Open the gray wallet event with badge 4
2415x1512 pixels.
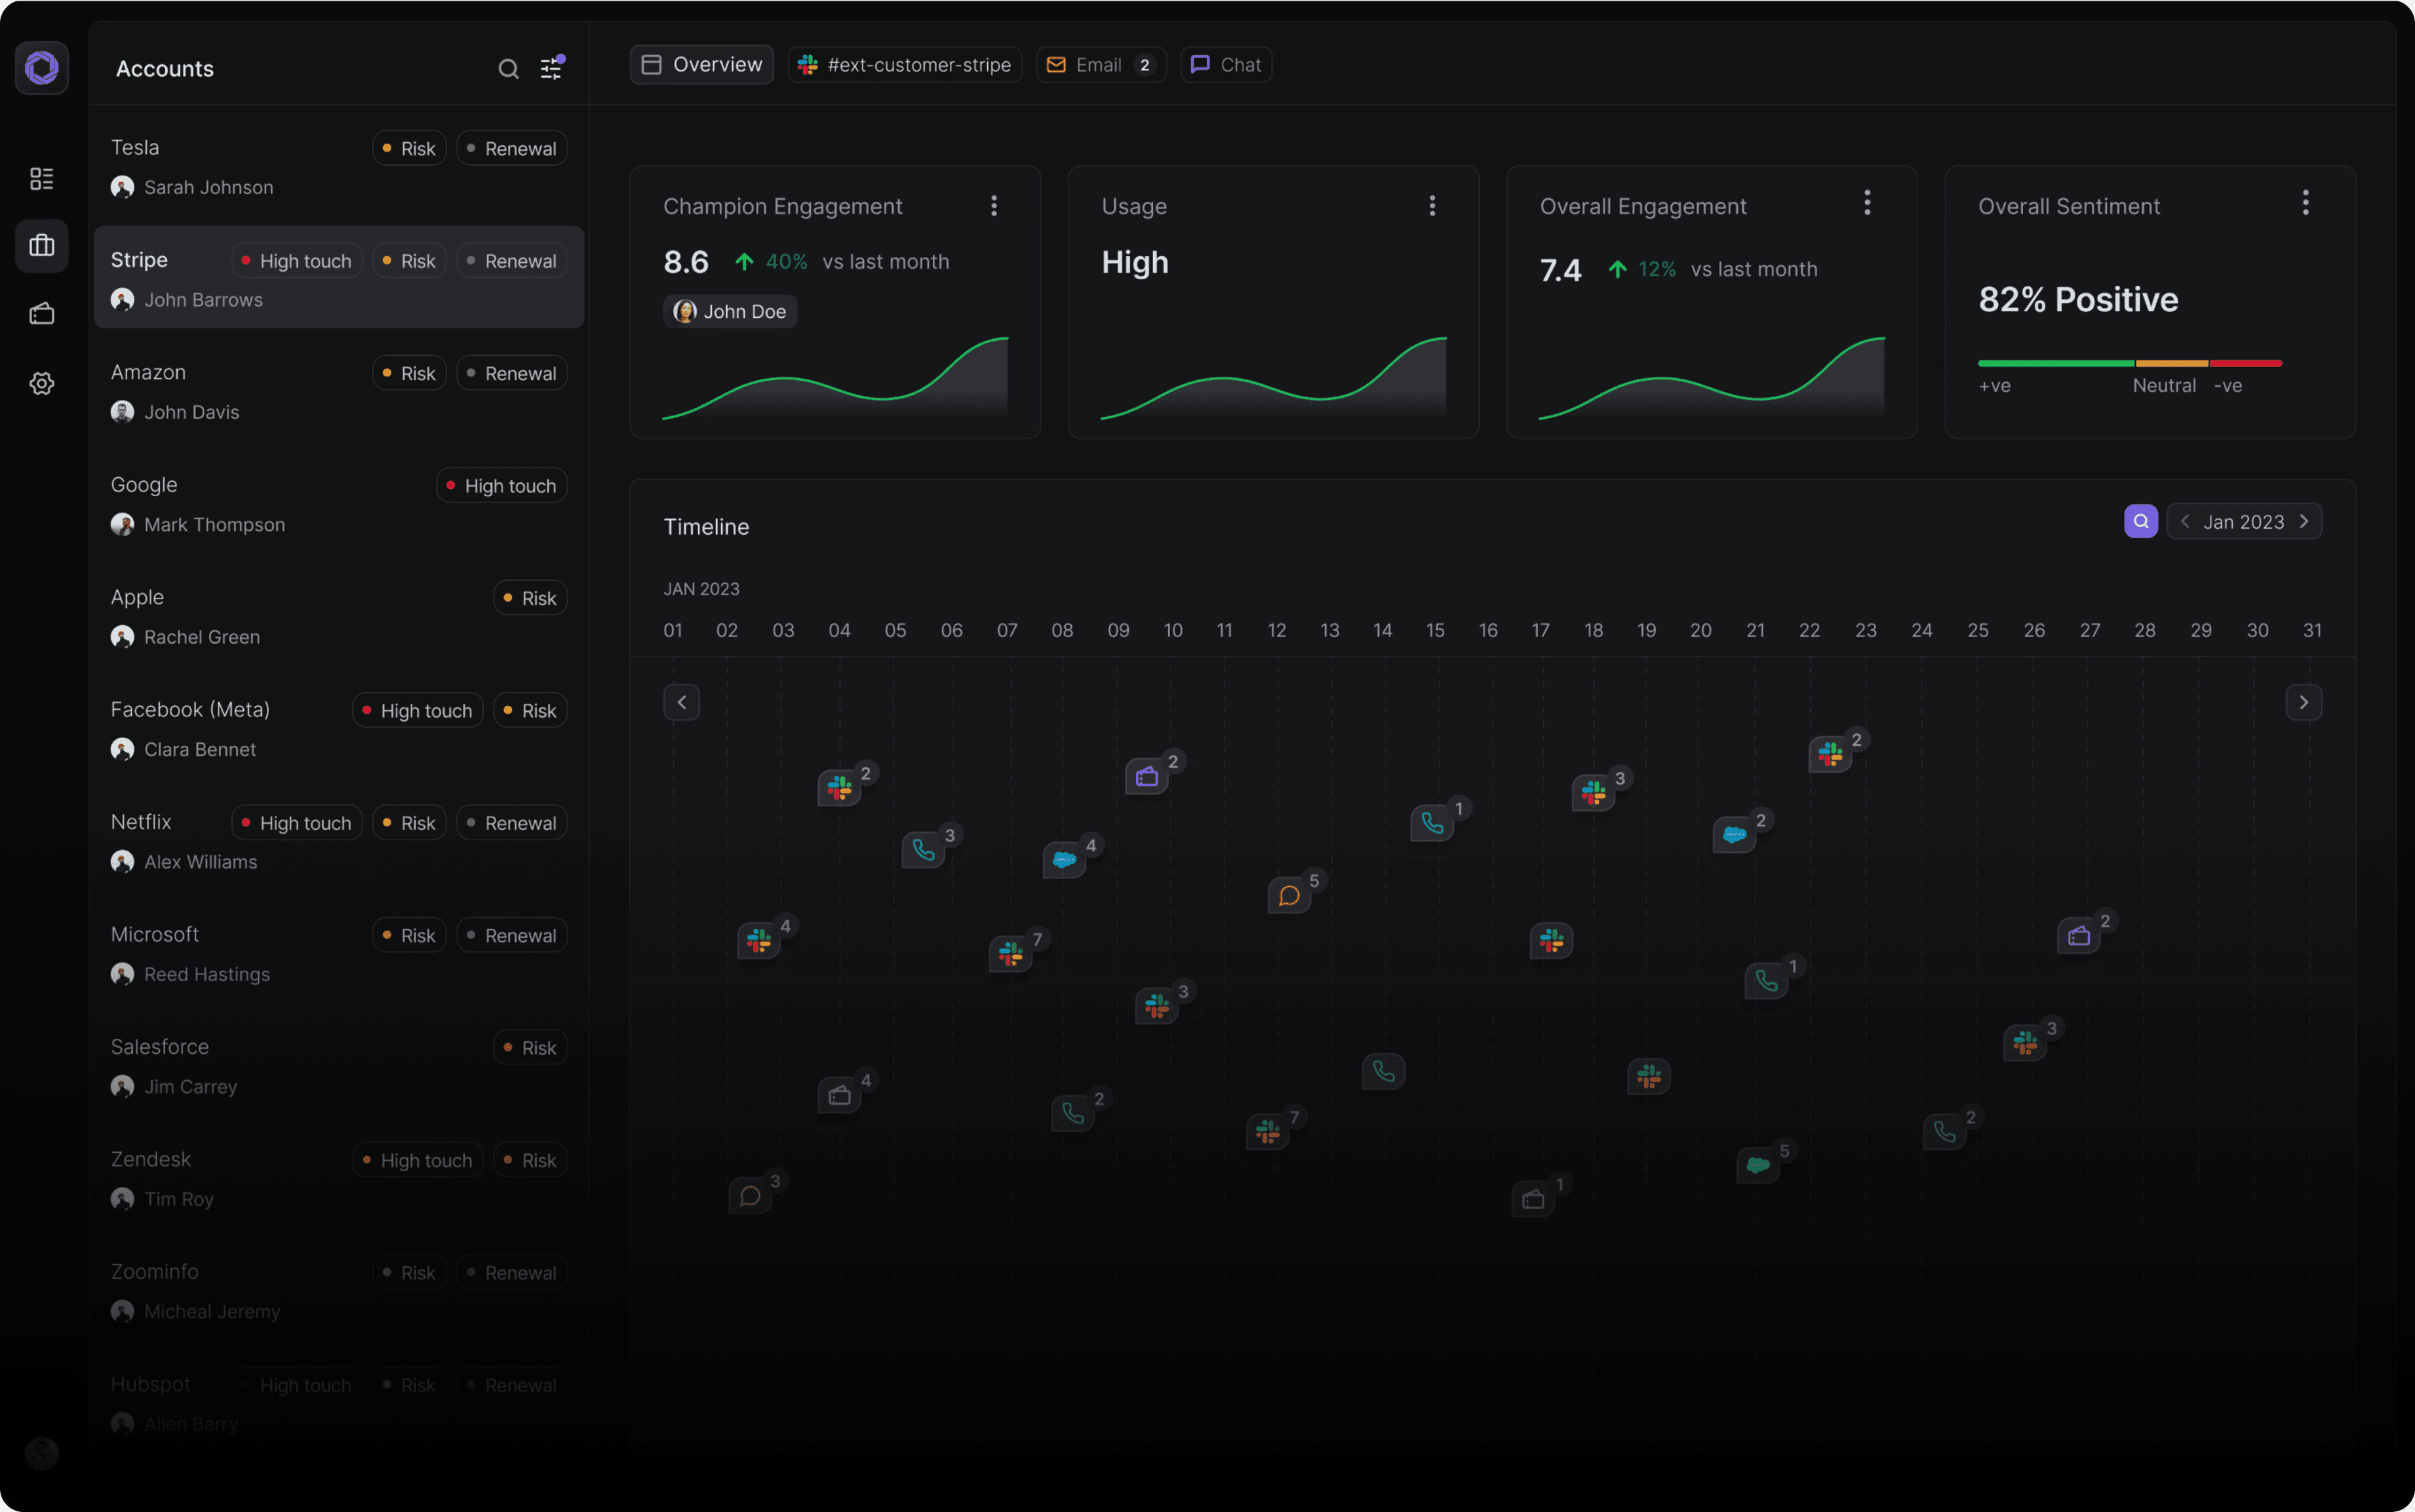[x=839, y=1096]
